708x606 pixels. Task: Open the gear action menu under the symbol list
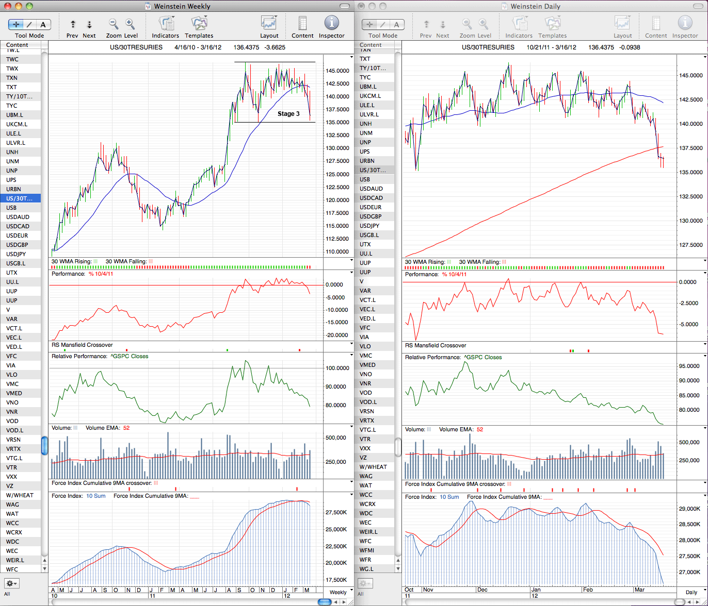point(12,583)
